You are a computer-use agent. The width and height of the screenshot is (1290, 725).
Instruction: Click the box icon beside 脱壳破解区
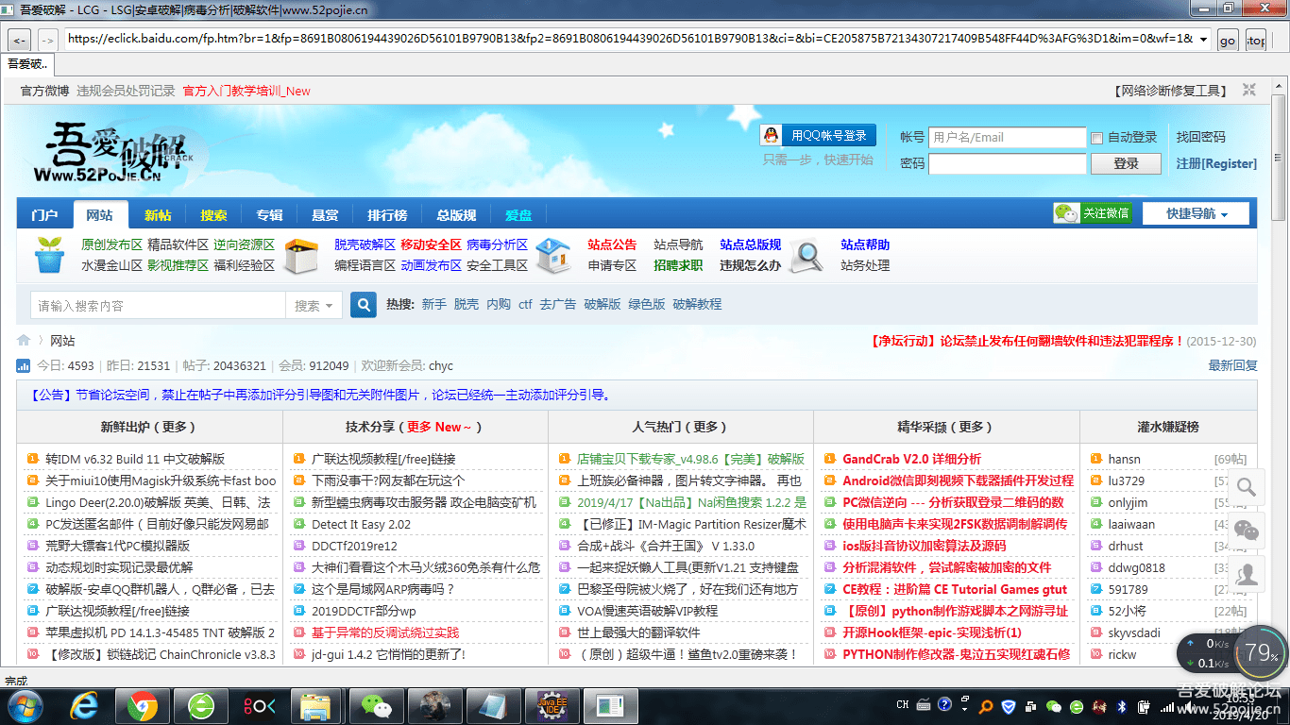[x=301, y=255]
